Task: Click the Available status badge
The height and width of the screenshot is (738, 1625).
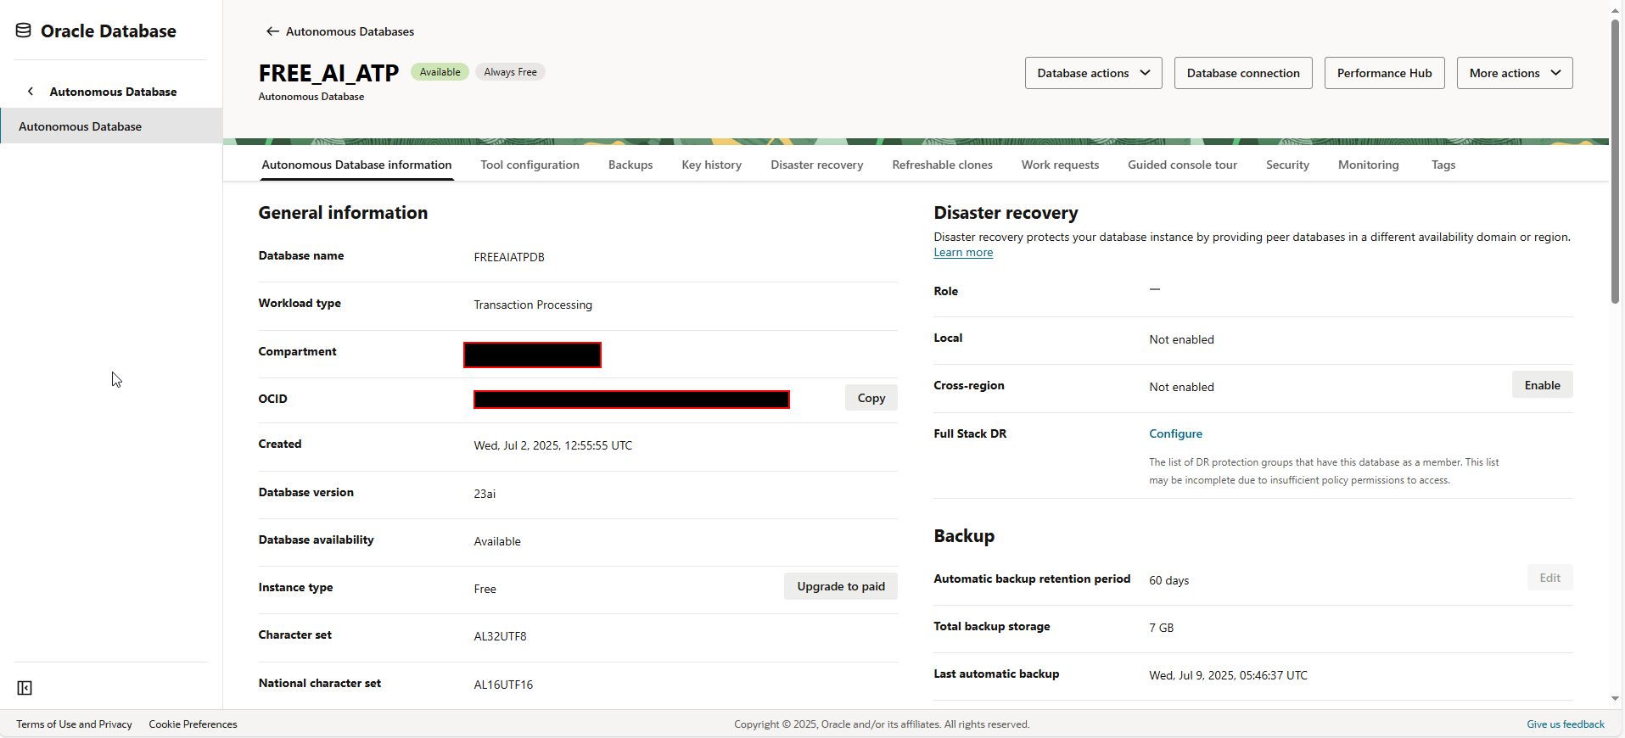Action: [440, 72]
